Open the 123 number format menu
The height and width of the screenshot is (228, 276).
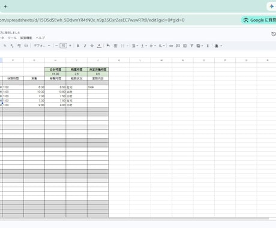(26, 46)
